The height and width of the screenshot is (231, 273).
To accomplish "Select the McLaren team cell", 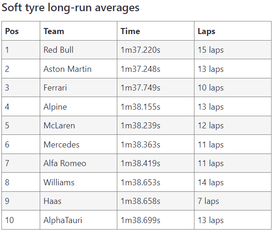I will point(79,126).
